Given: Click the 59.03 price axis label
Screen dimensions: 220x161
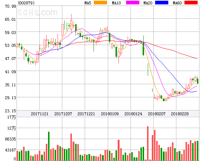Looking at the screenshot, I should click(x=10, y=33).
